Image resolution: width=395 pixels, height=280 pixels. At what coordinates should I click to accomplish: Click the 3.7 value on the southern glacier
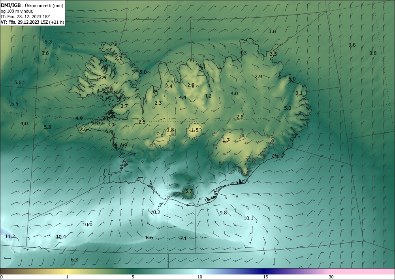[x=189, y=191]
